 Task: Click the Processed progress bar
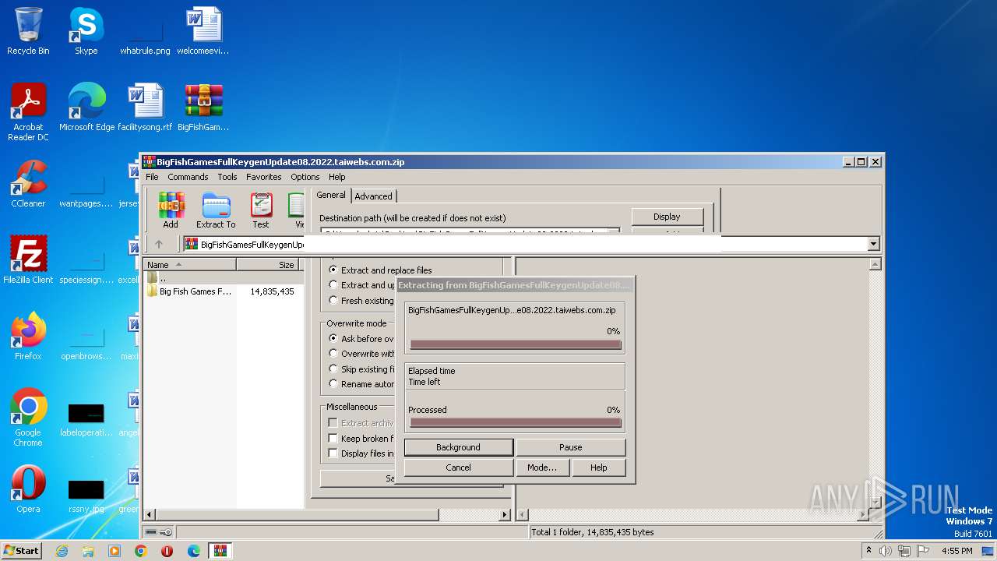pos(516,423)
